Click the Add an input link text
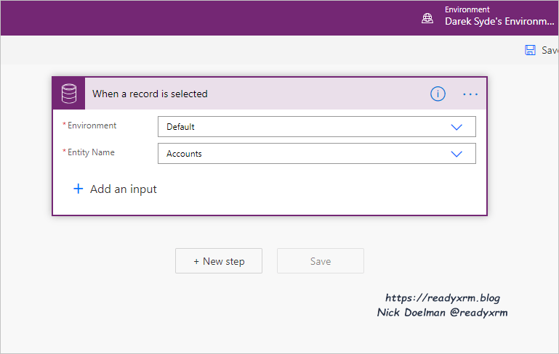The image size is (559, 354). coord(123,189)
